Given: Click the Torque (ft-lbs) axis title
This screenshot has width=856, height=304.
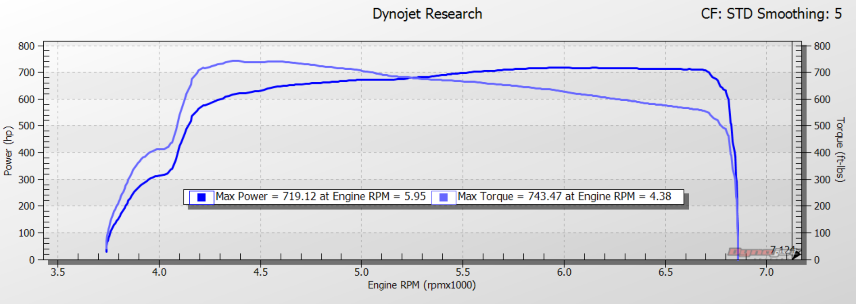Looking at the screenshot, I should click(x=840, y=150).
